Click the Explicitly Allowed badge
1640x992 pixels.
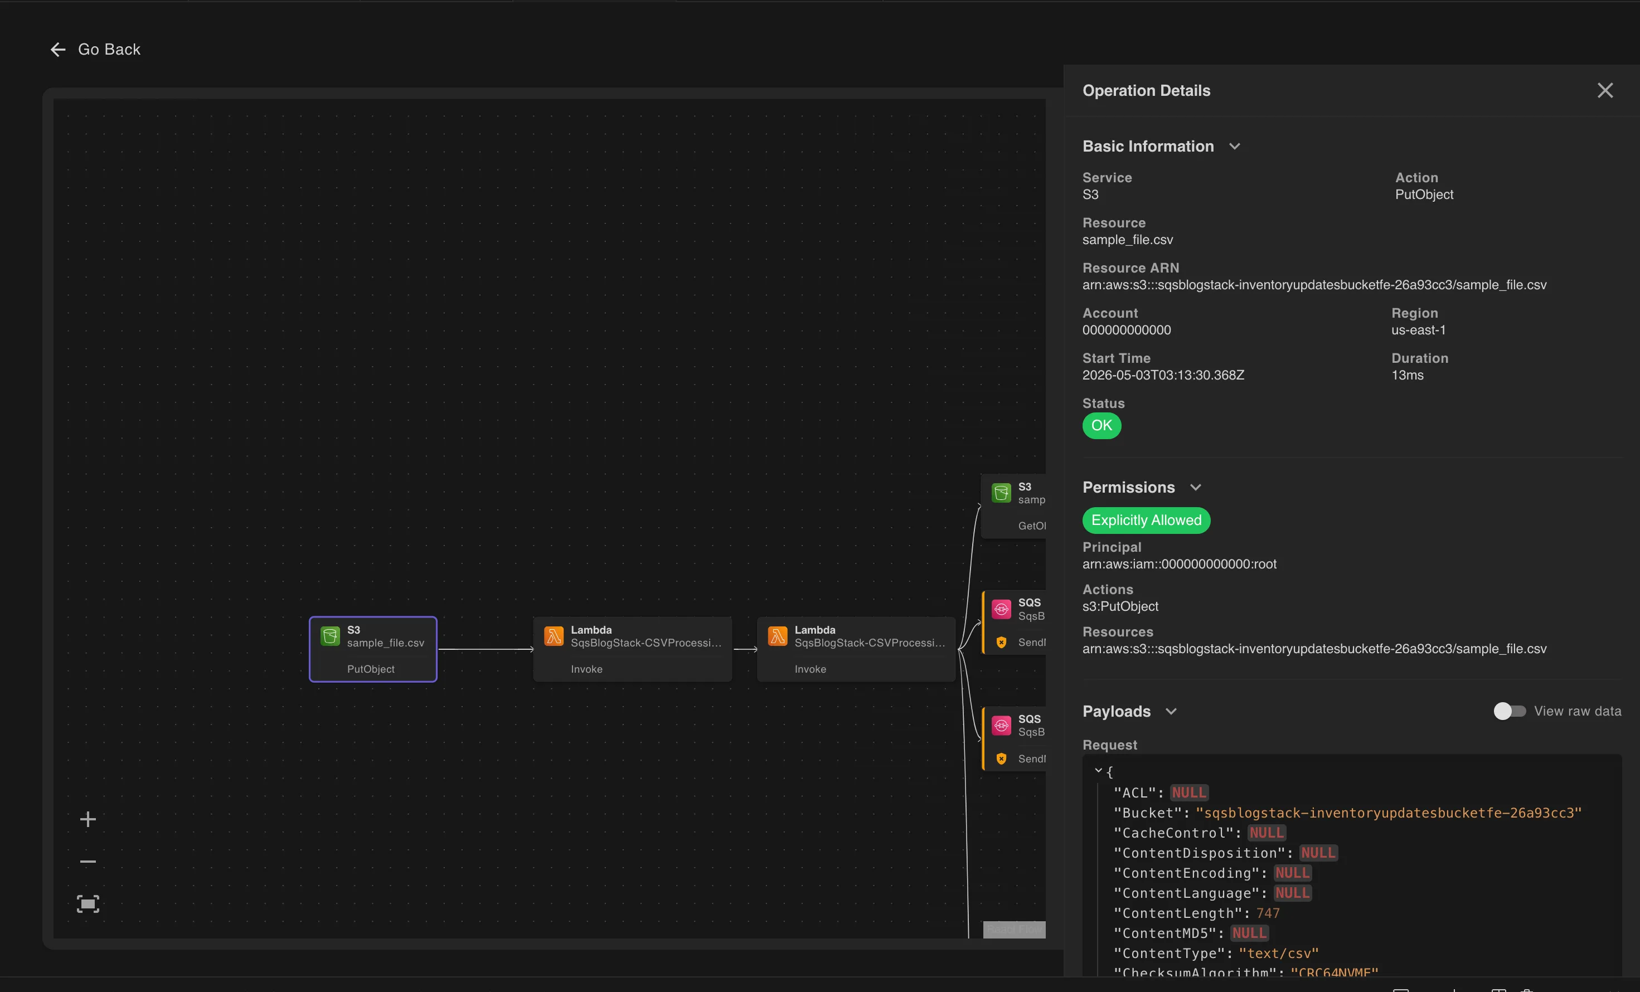(1146, 521)
